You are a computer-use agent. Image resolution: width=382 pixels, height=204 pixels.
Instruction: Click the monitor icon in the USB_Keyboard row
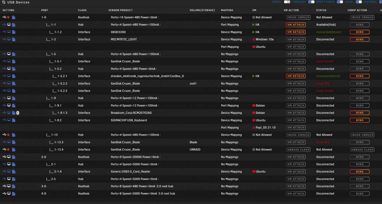[x=9, y=120]
